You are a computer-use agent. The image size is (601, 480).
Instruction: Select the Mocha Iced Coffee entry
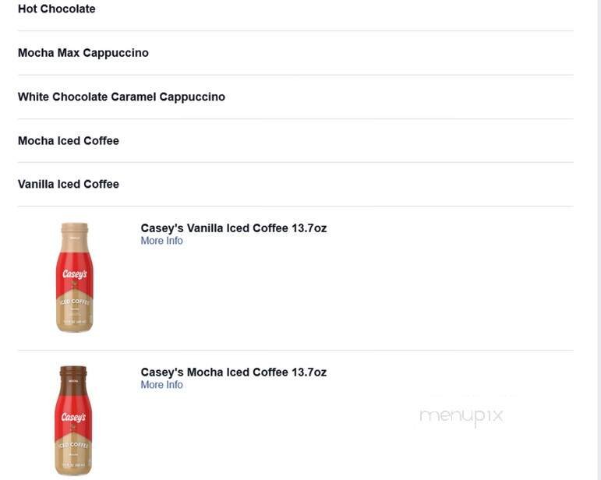(x=69, y=141)
